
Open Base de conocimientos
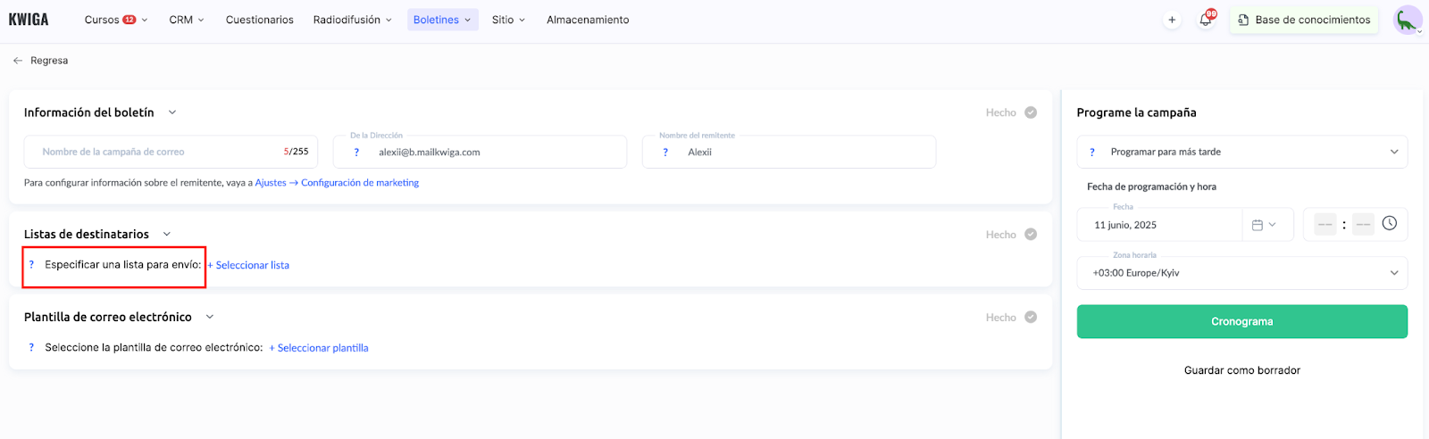1304,20
